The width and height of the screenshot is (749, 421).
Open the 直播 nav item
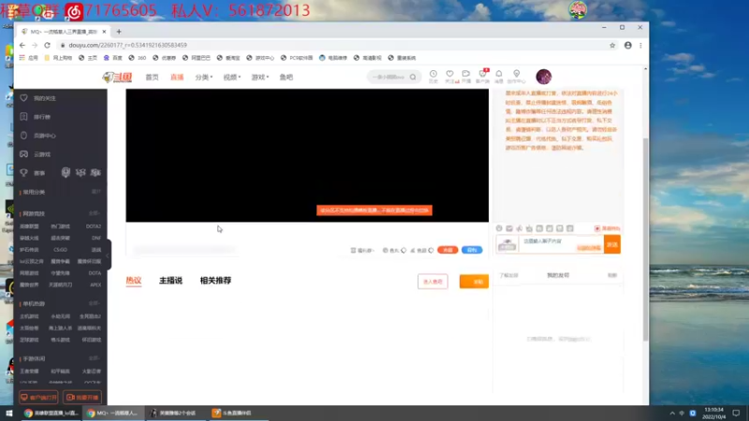177,77
